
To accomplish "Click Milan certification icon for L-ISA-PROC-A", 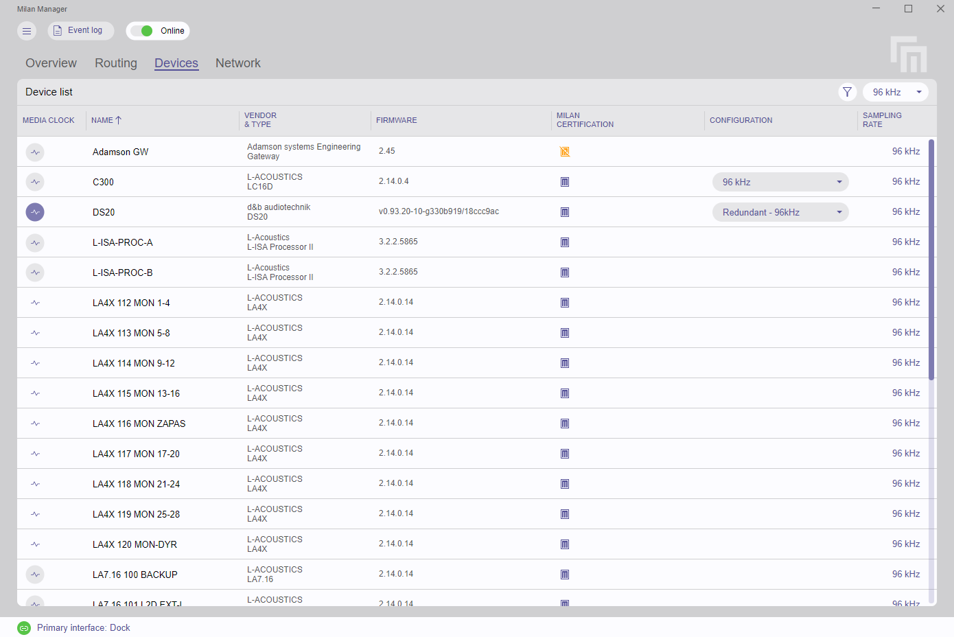I will tap(565, 242).
